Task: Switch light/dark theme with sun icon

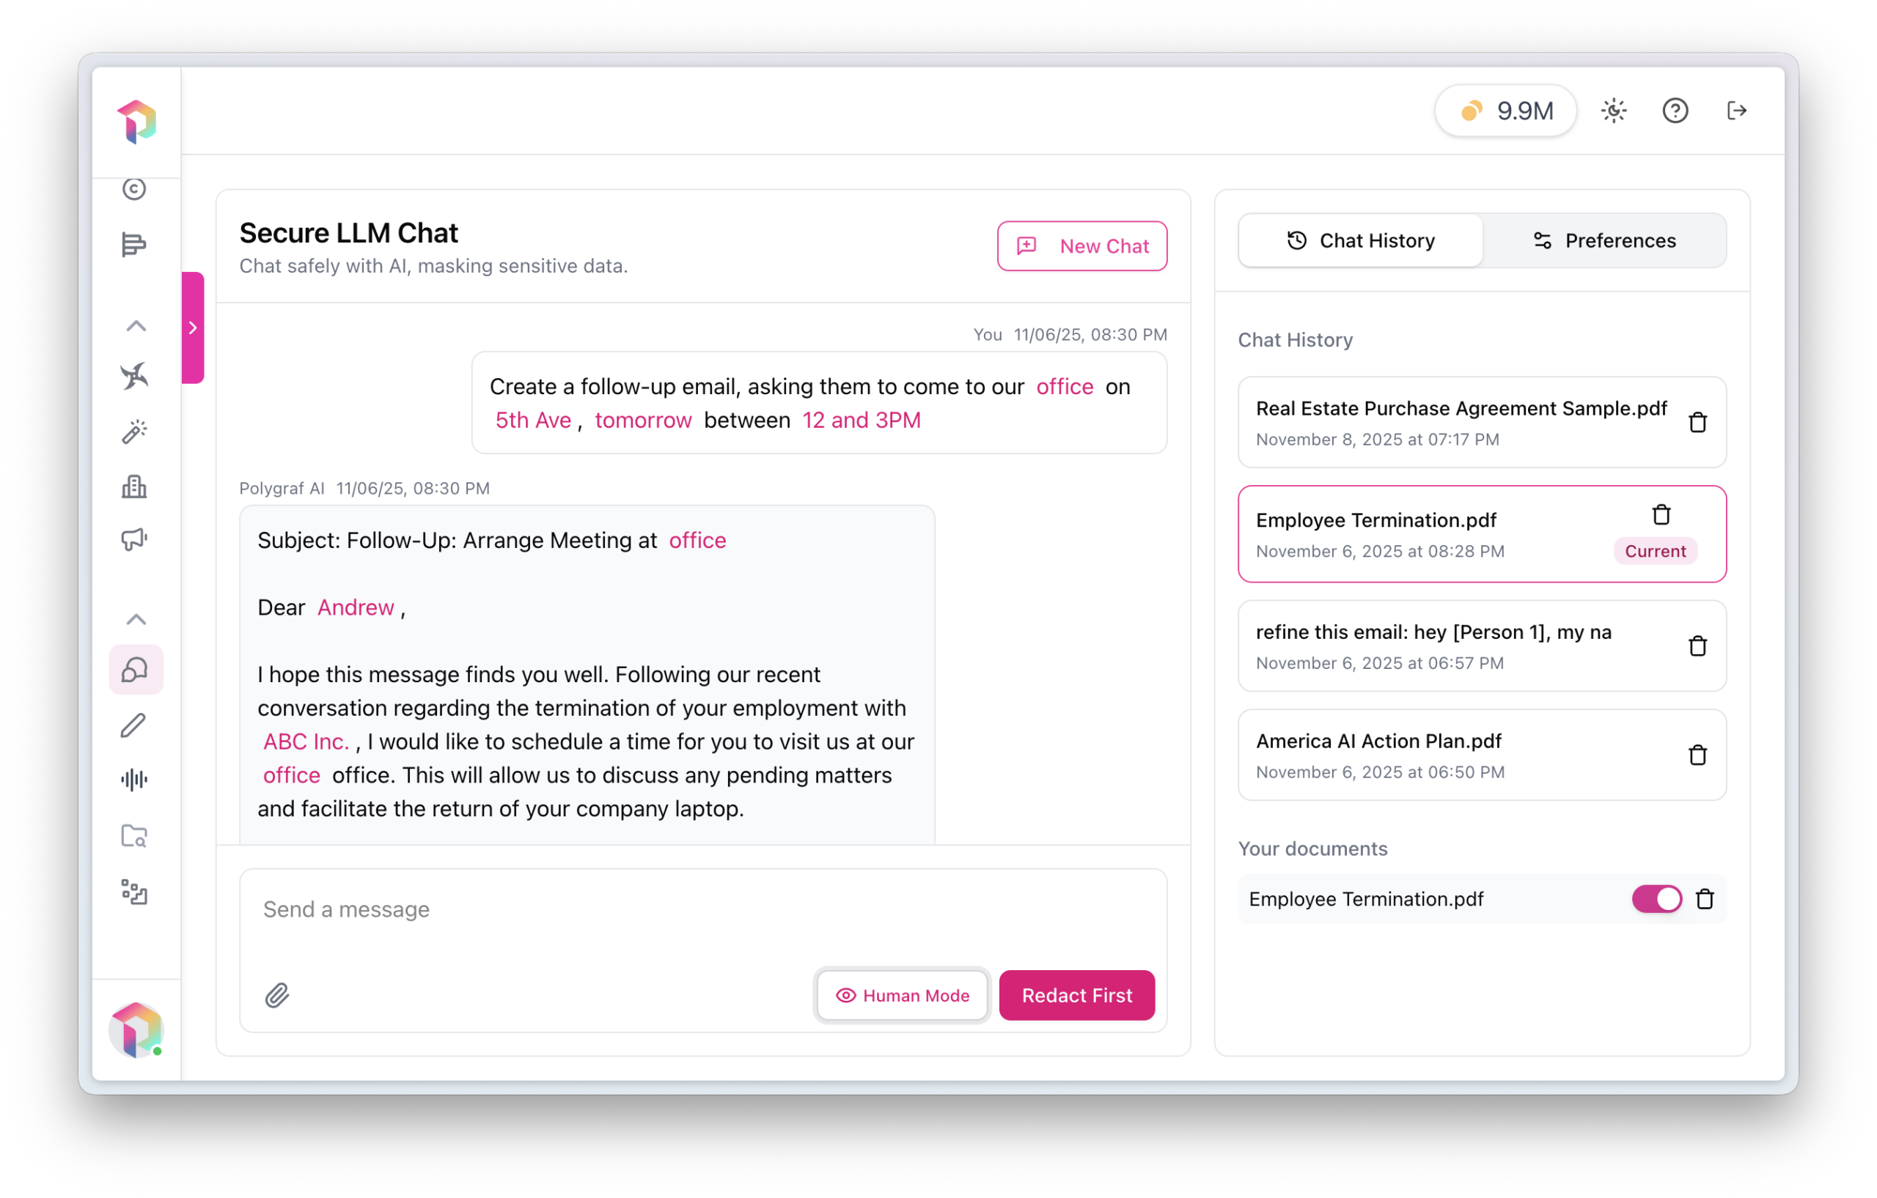Action: (x=1614, y=111)
